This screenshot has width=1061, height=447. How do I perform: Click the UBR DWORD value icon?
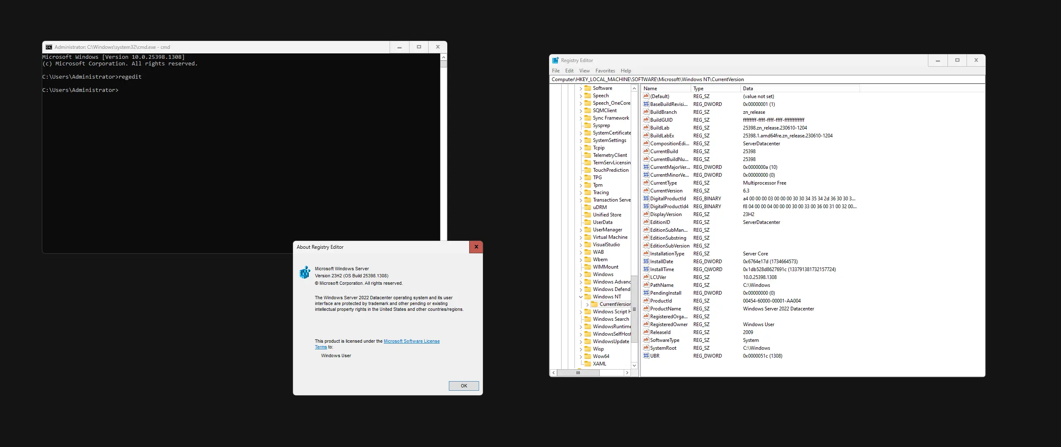click(646, 356)
